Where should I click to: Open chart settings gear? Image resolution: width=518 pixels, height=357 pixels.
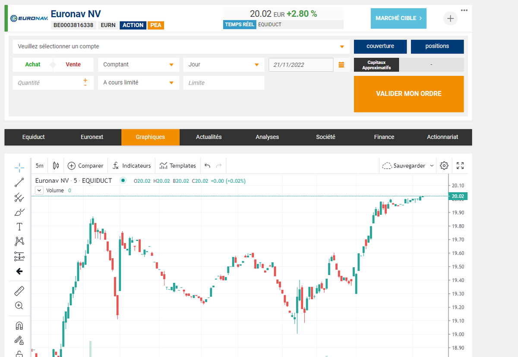[x=444, y=166]
